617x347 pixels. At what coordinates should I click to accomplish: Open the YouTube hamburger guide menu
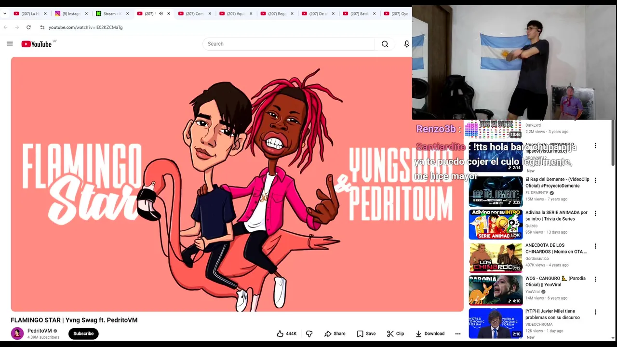(x=10, y=44)
